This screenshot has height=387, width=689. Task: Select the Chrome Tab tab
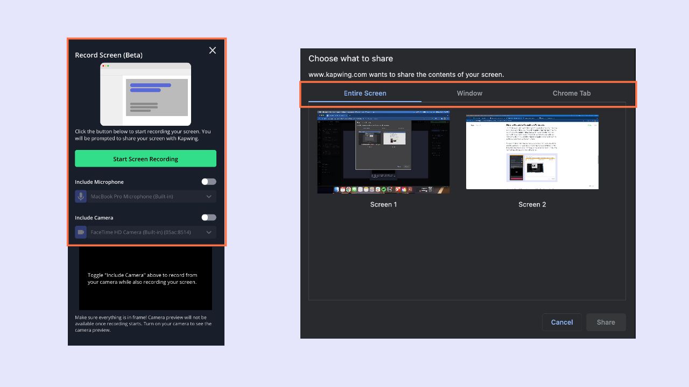pyautogui.click(x=572, y=94)
